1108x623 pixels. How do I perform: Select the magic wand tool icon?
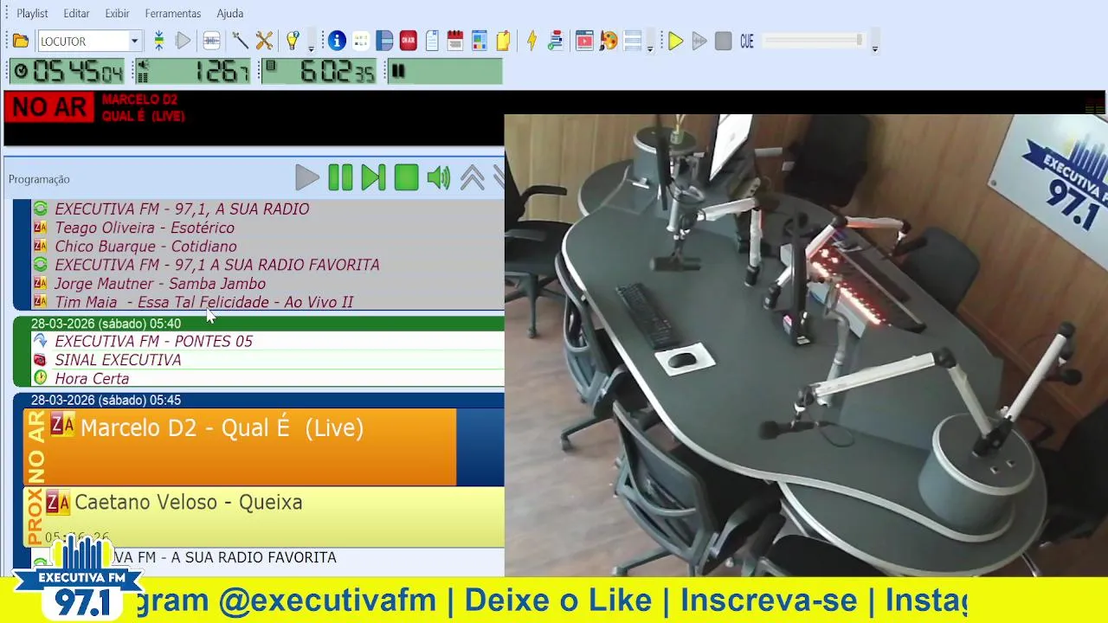coord(240,41)
